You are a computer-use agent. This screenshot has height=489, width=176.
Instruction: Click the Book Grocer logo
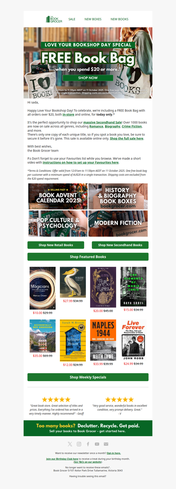54,19
